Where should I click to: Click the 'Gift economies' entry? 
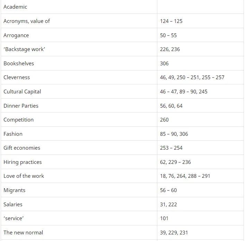(22, 148)
